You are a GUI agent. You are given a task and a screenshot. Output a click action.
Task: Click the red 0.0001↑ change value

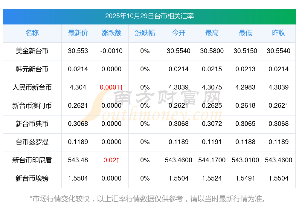pos(111,87)
